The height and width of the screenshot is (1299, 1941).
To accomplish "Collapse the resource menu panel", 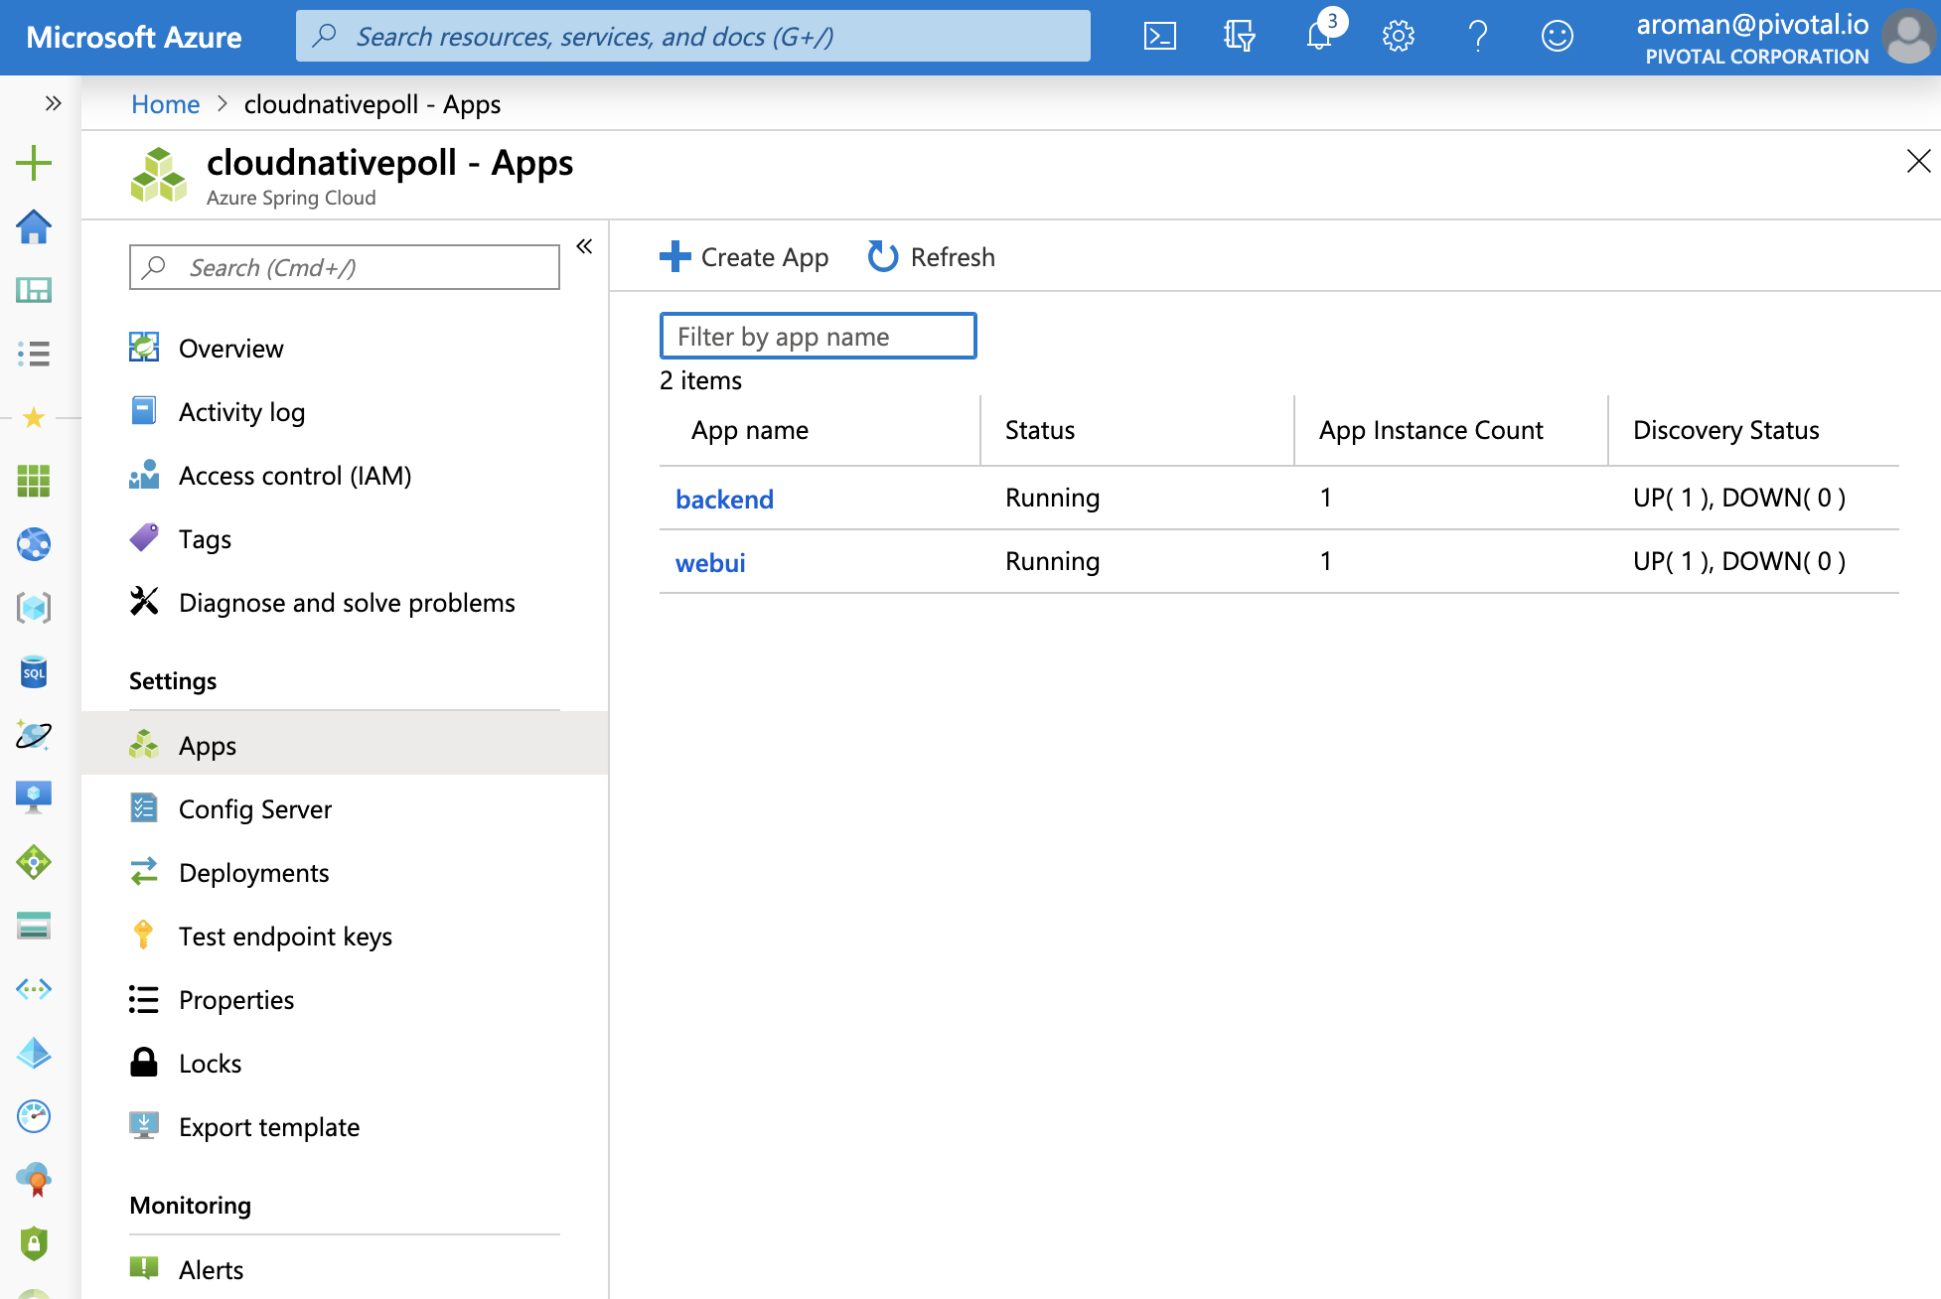I will point(584,246).
